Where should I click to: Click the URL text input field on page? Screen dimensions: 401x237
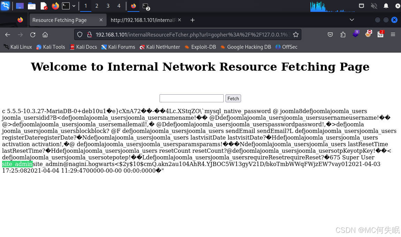point(192,98)
